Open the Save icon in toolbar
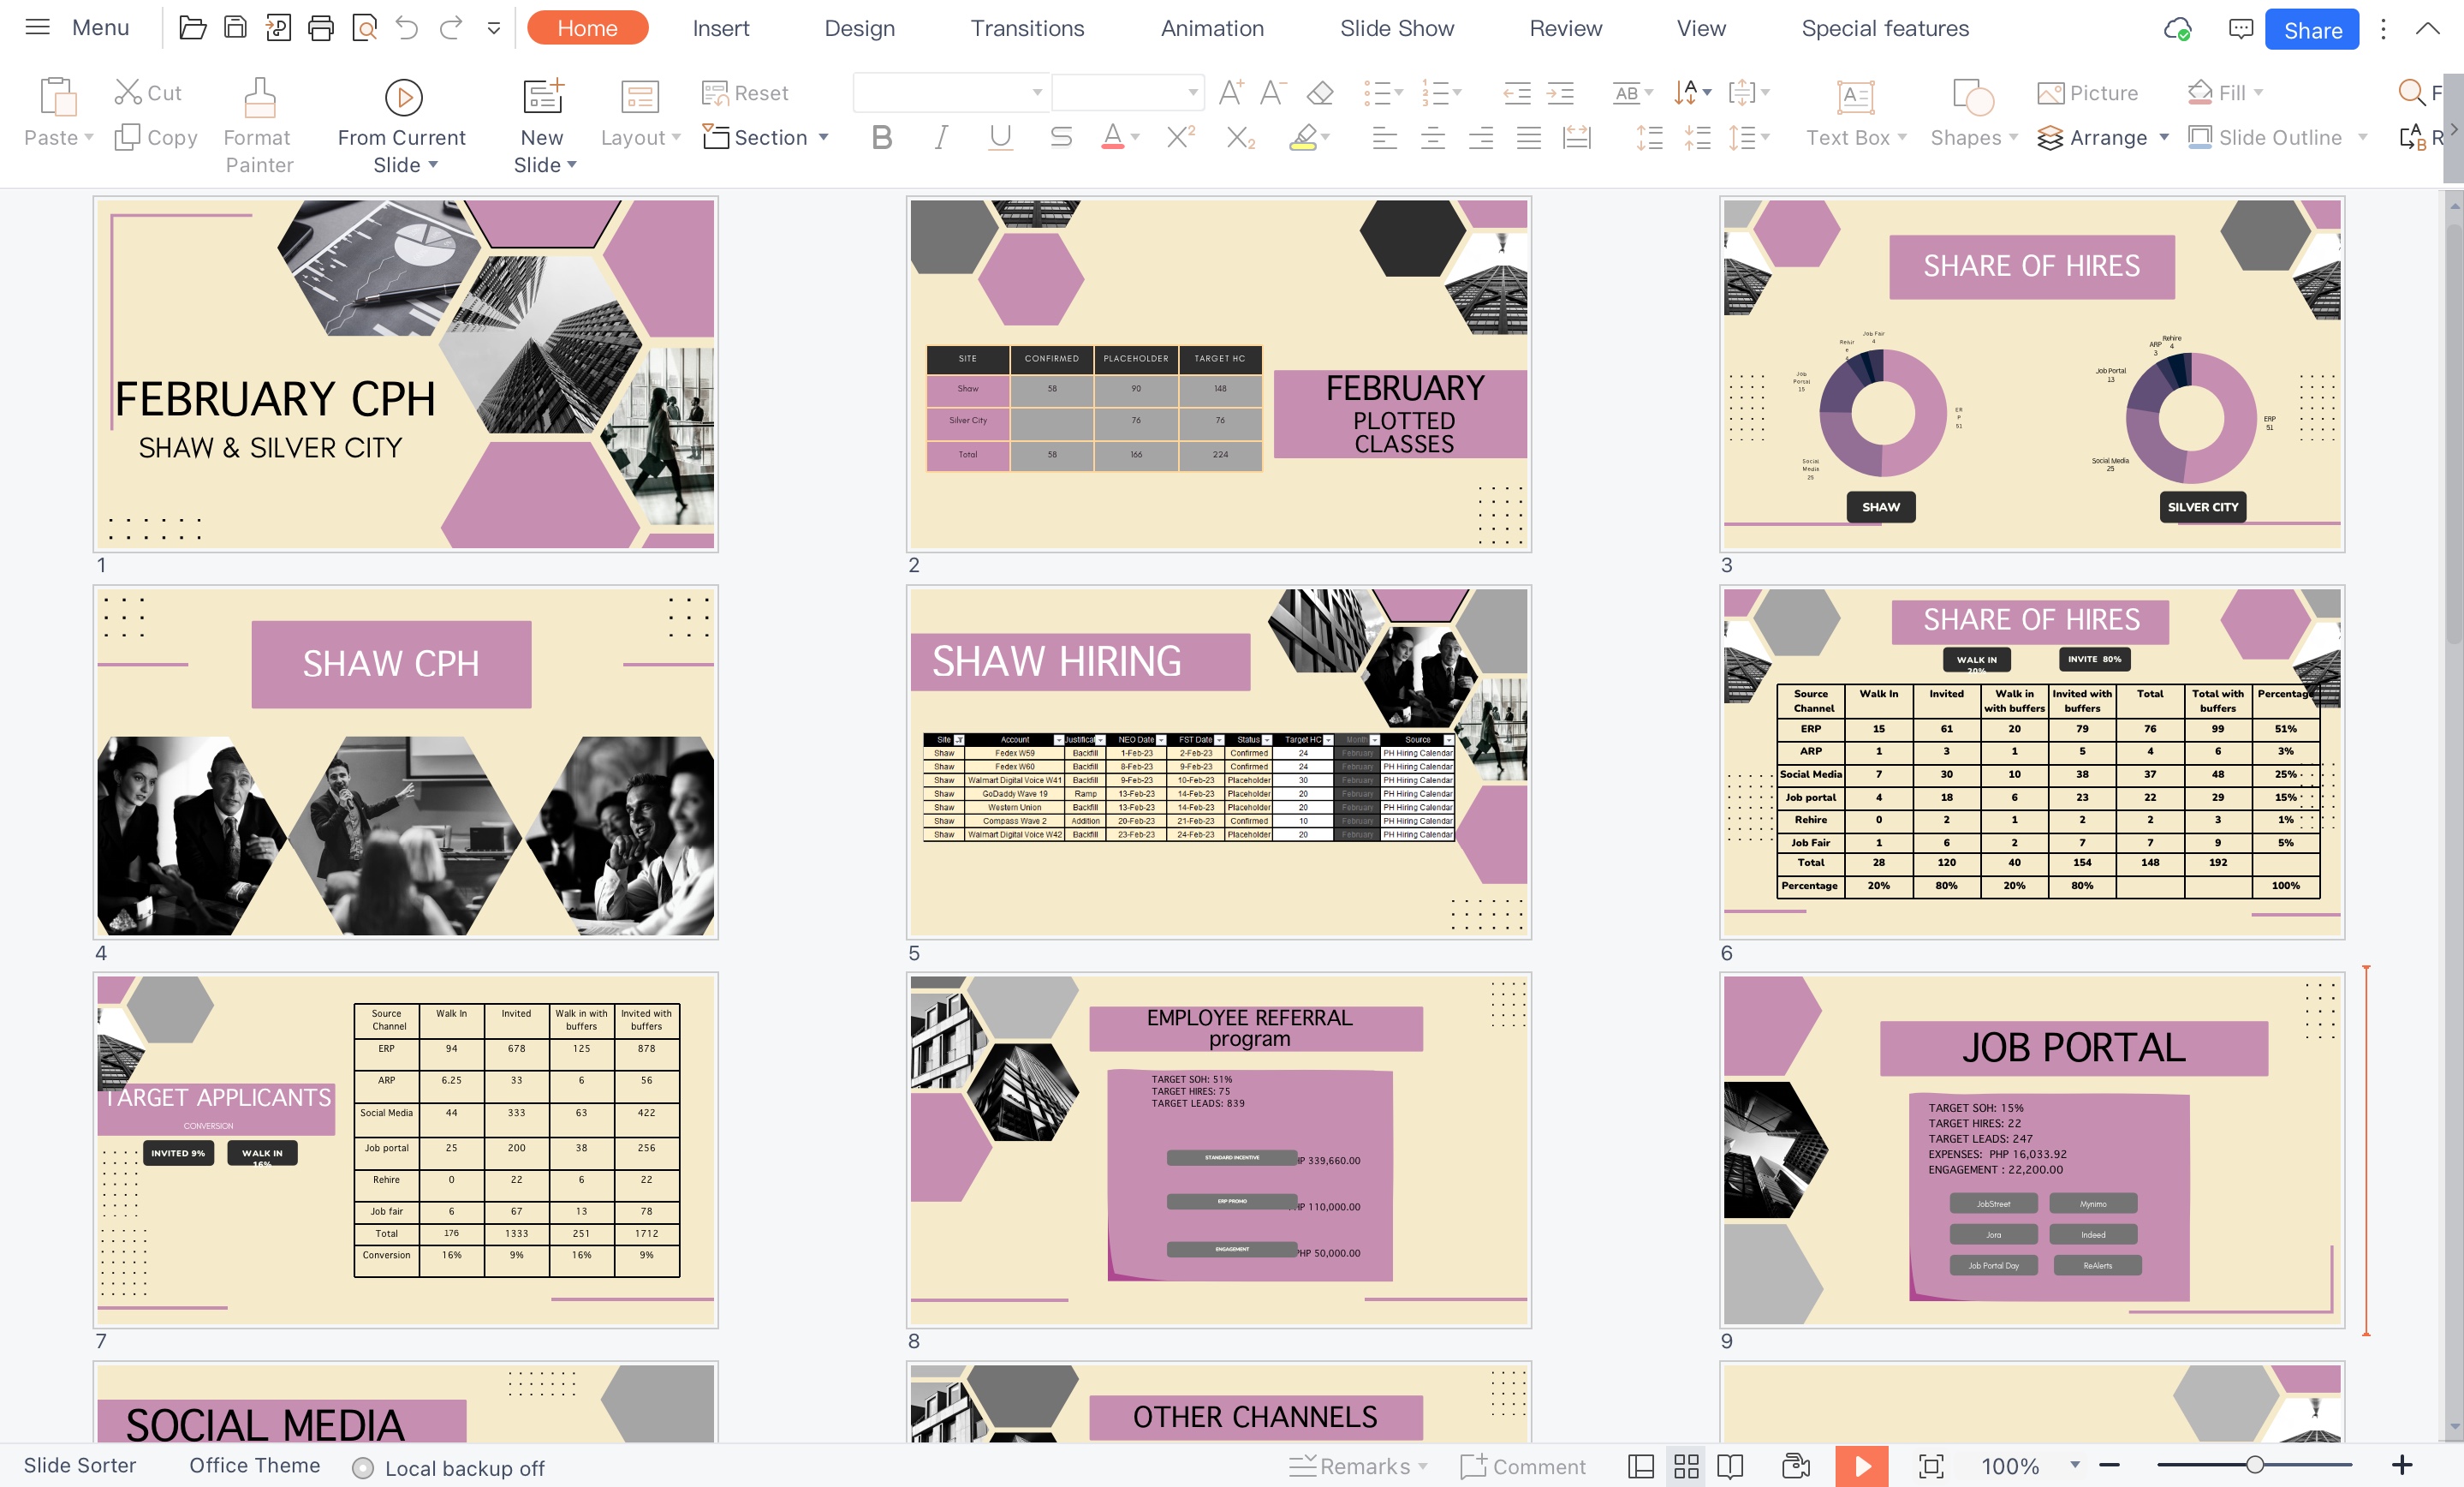Screen dimensions: 2464x1487 [x=235, y=28]
